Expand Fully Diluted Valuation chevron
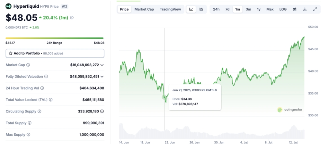Screen dimensions: 329x150 coord(102,77)
